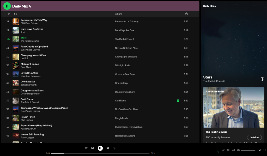Image resolution: width=267 pixels, height=156 pixels.
Task: Open the About the artist photo card
Action: (234, 107)
